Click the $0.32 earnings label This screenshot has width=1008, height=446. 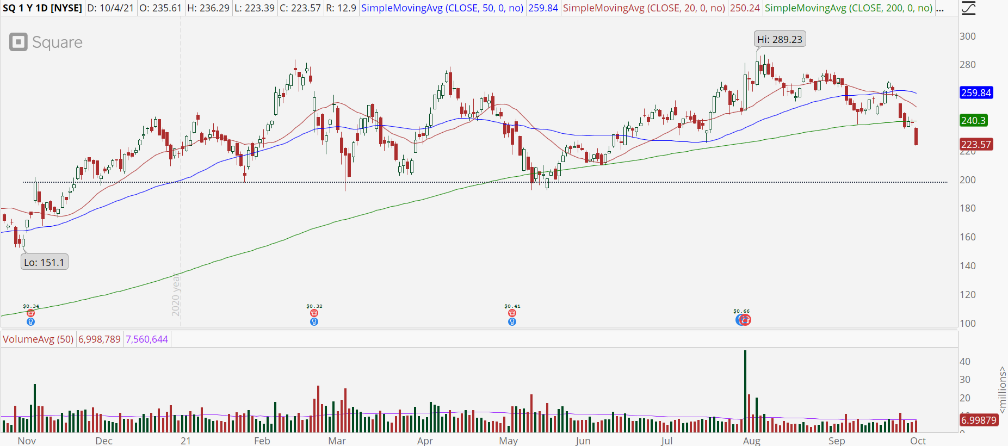coord(314,306)
